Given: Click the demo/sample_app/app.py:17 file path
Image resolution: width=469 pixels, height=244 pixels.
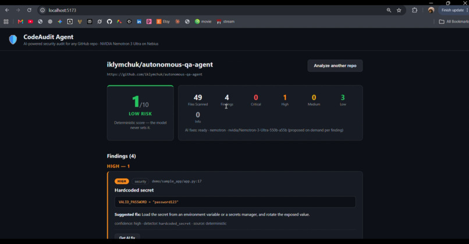Looking at the screenshot, I should pyautogui.click(x=176, y=181).
